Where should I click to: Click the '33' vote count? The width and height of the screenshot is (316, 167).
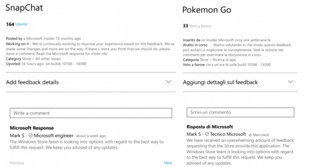pos(185,26)
